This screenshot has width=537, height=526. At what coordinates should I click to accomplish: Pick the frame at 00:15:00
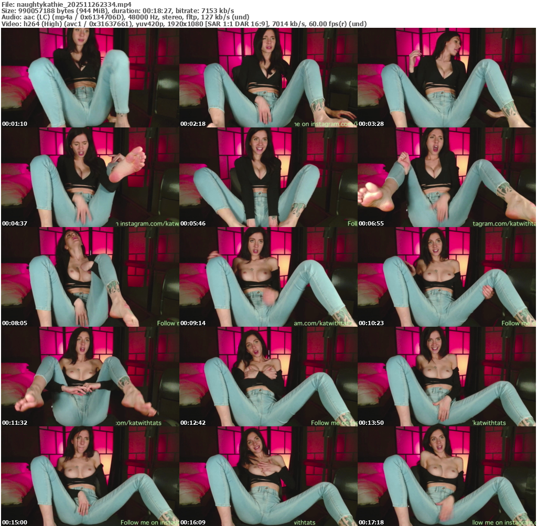90,476
